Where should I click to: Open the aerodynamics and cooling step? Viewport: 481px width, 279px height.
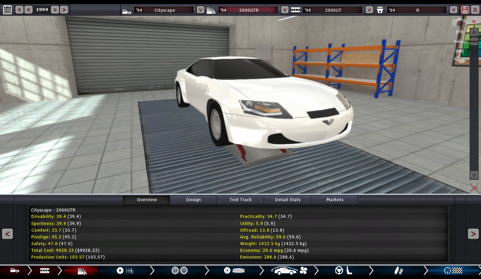click(289, 271)
